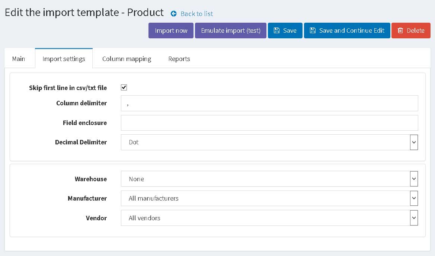The width and height of the screenshot is (435, 256).
Task: Click the Warehouse label
Action: point(91,179)
